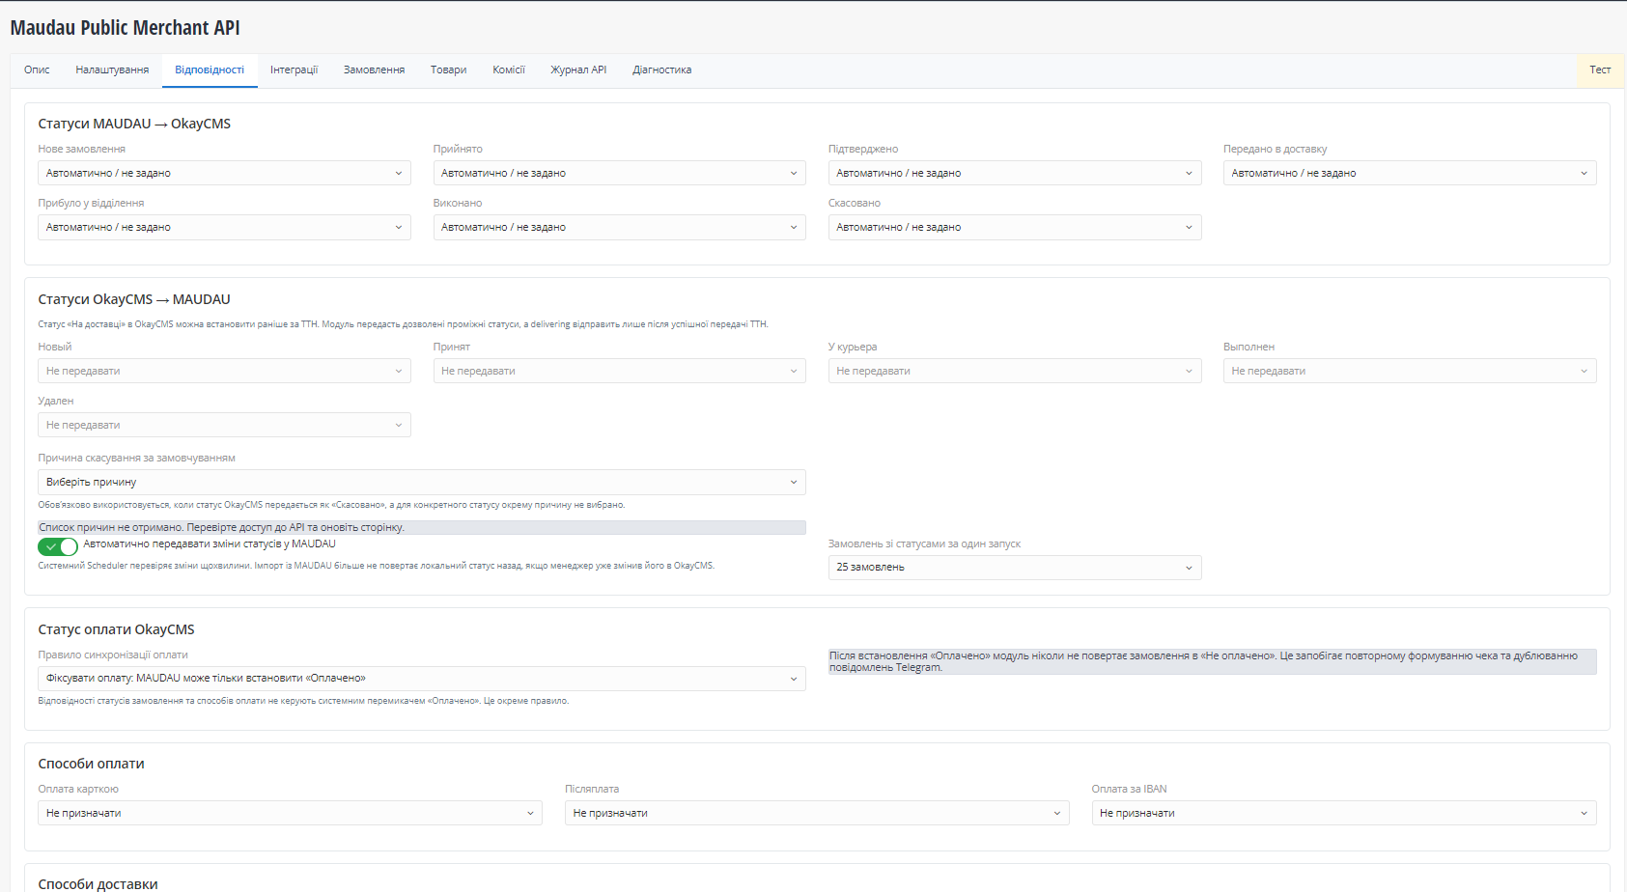
Task: Expand the Оплата за IBAN dropdown
Action: [x=1344, y=813]
